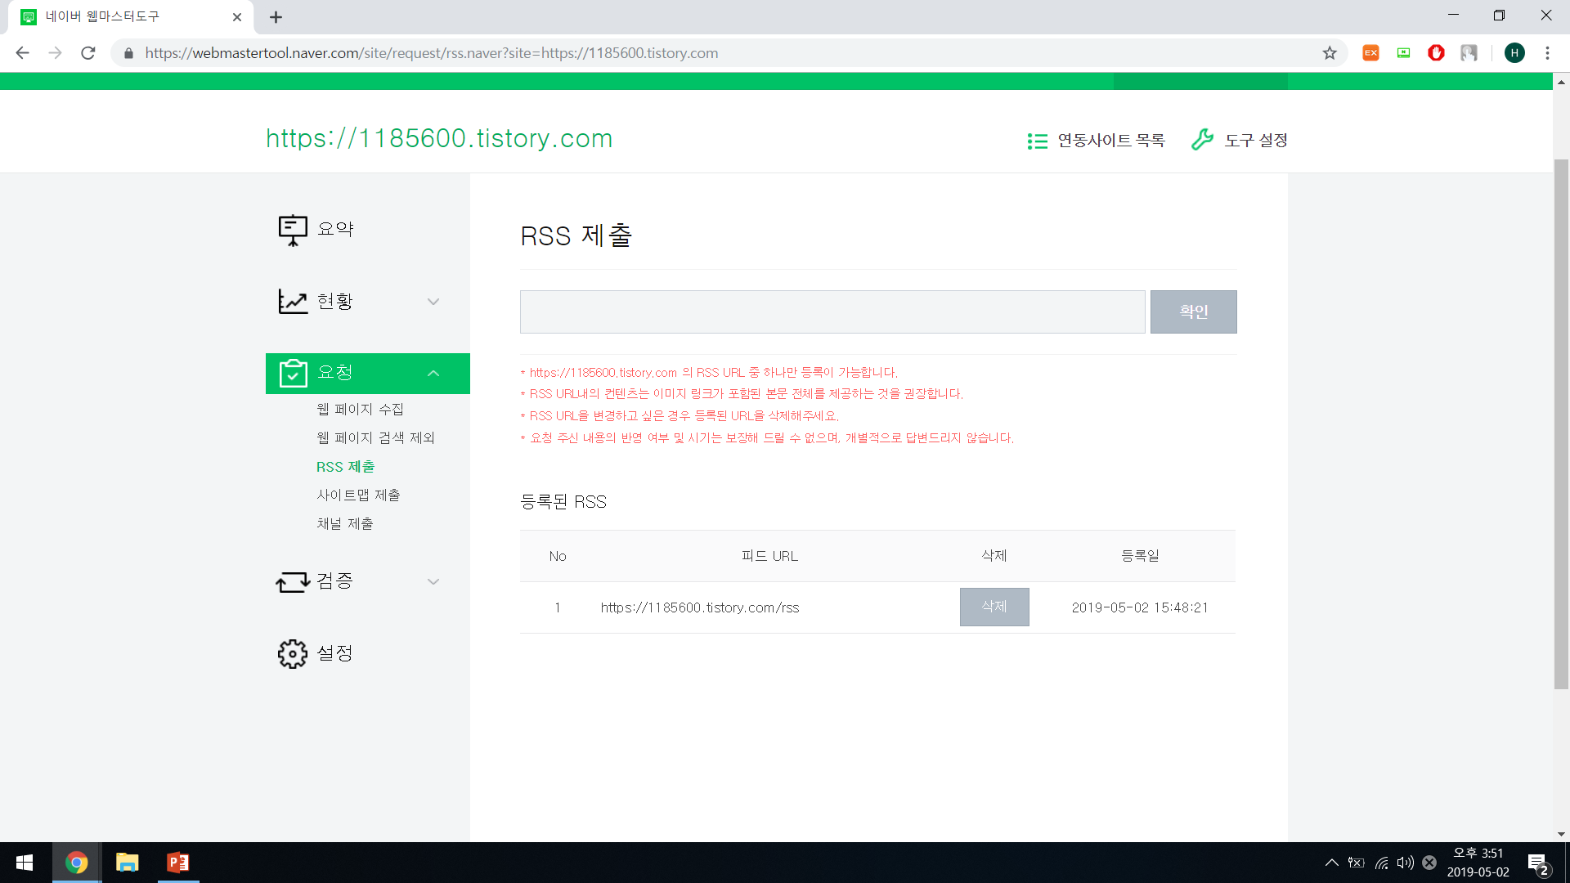The width and height of the screenshot is (1570, 883).
Task: Click the 요청 clipboard check icon
Action: [x=293, y=373]
